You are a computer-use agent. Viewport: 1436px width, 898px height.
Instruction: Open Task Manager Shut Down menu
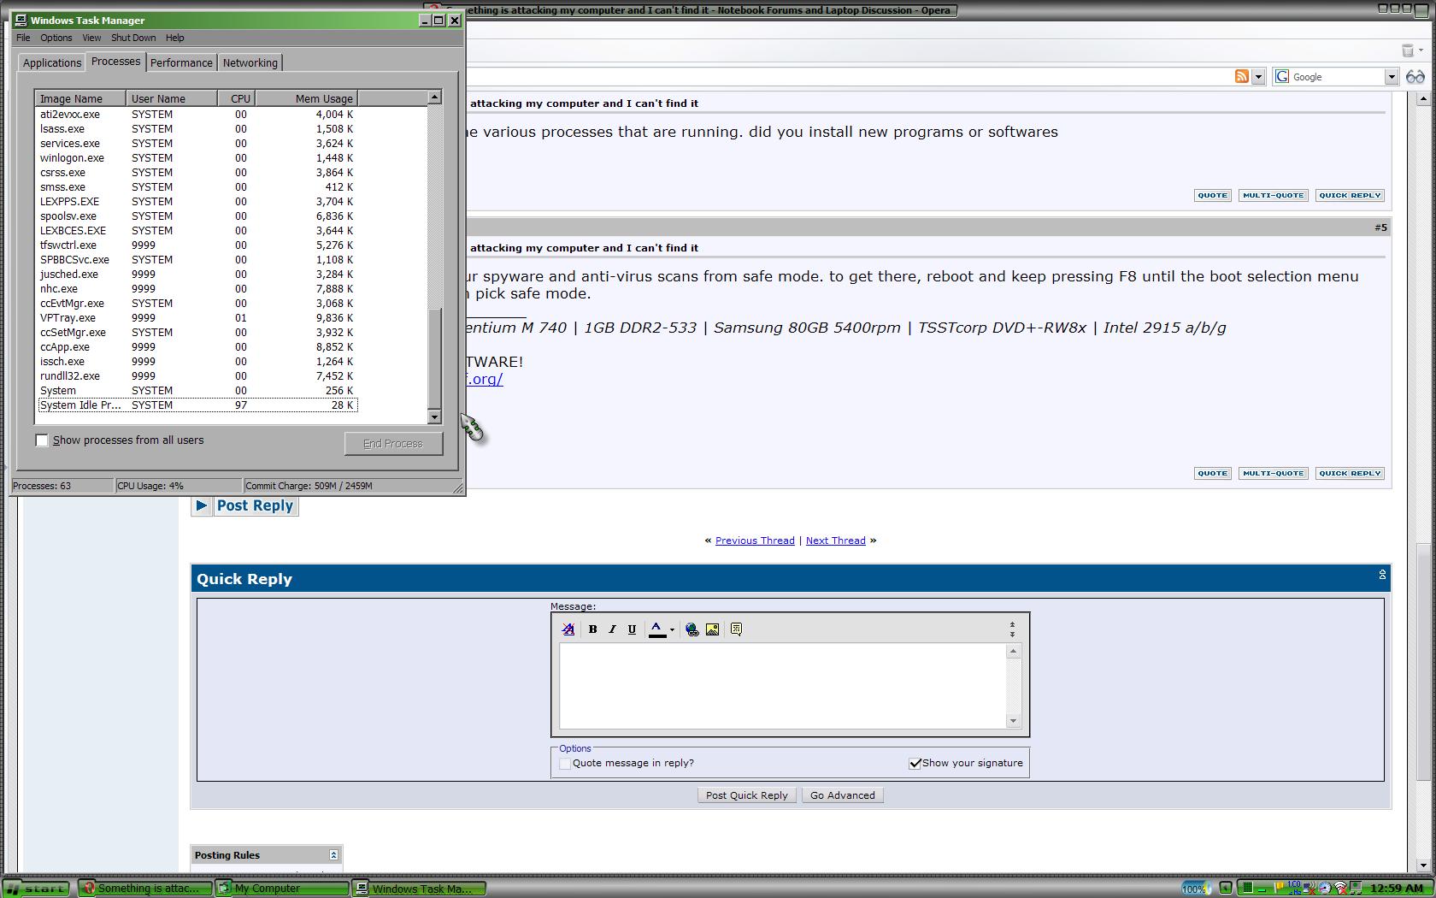(x=133, y=38)
